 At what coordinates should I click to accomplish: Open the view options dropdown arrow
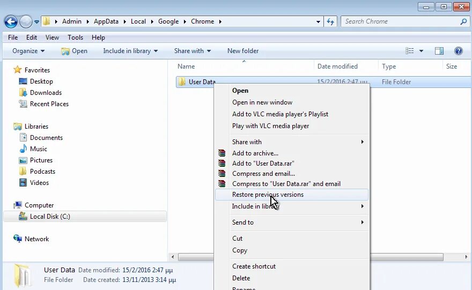tap(421, 51)
